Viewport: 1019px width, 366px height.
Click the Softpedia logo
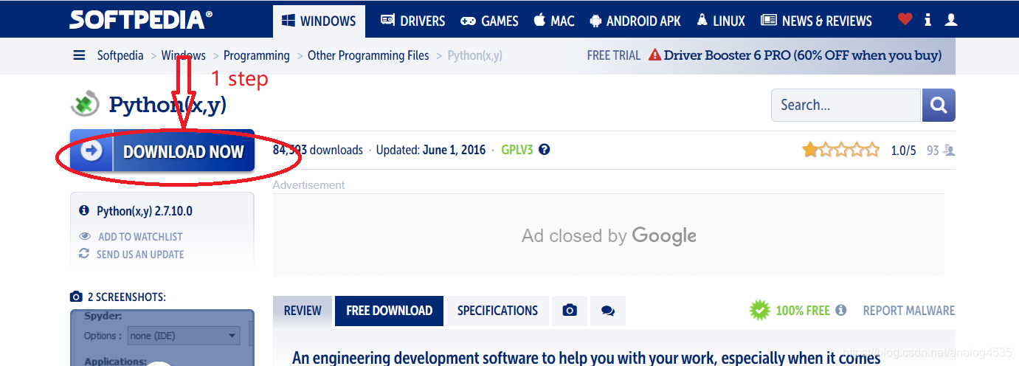140,19
